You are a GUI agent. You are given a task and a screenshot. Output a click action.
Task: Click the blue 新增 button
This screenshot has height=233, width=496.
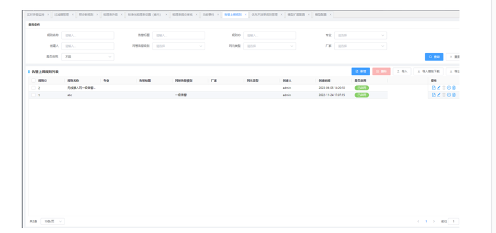(361, 72)
